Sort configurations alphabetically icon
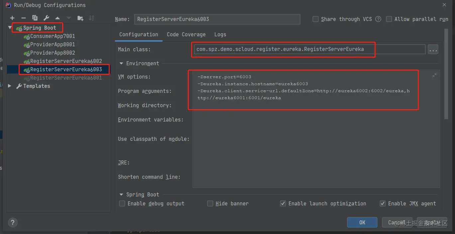This screenshot has height=234, width=455. click(91, 18)
